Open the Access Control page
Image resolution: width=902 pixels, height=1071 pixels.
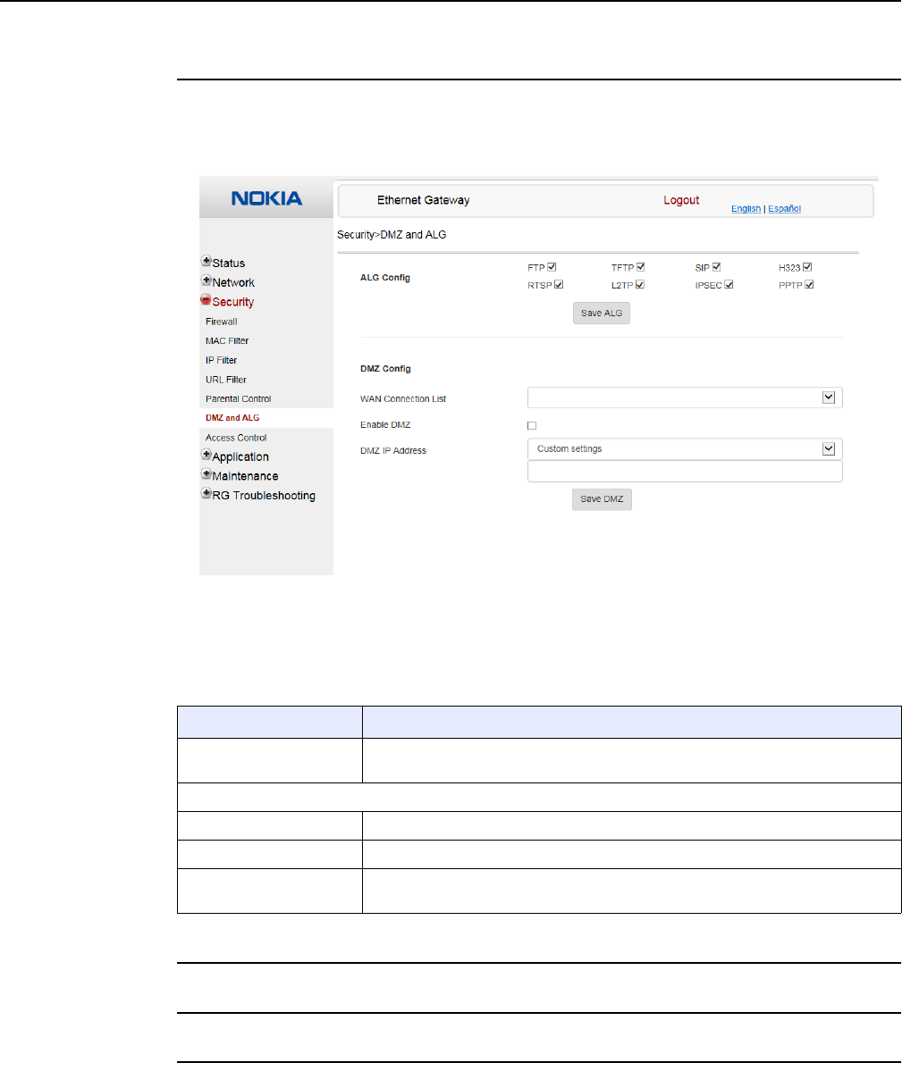pyautogui.click(x=236, y=438)
